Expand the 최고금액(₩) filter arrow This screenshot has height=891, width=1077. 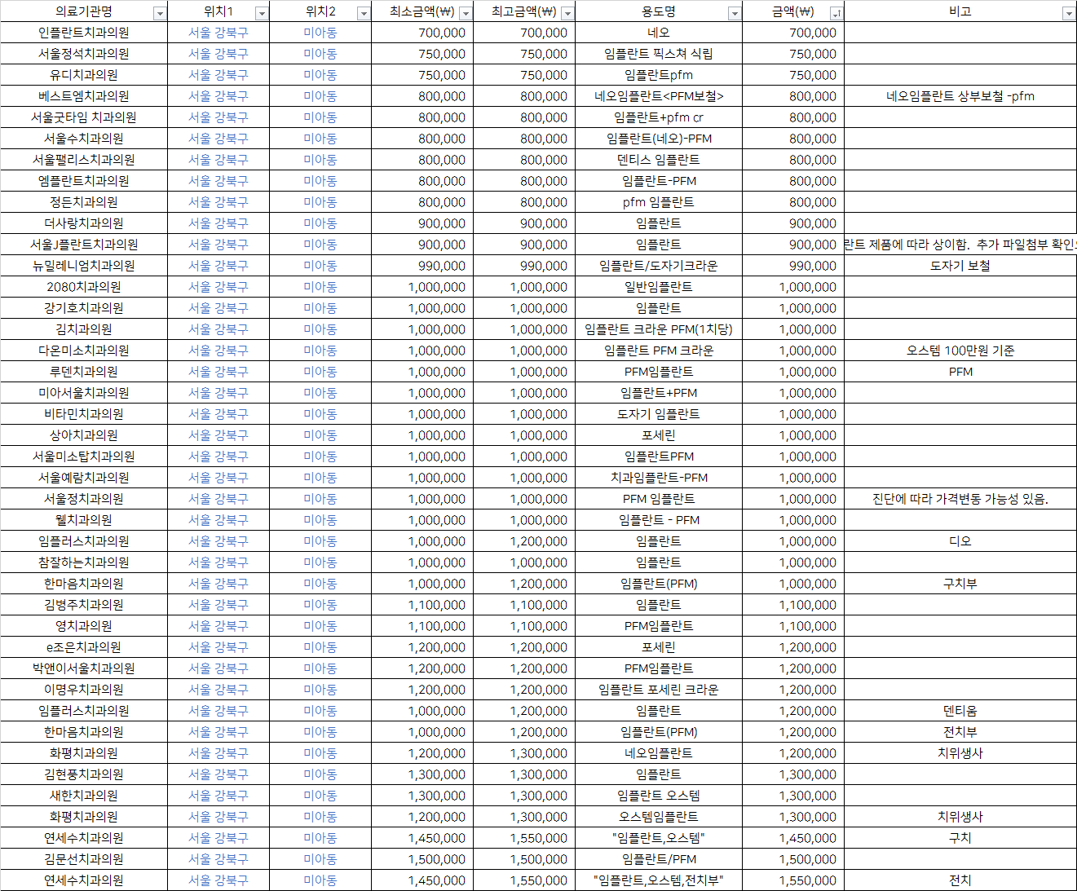[567, 13]
